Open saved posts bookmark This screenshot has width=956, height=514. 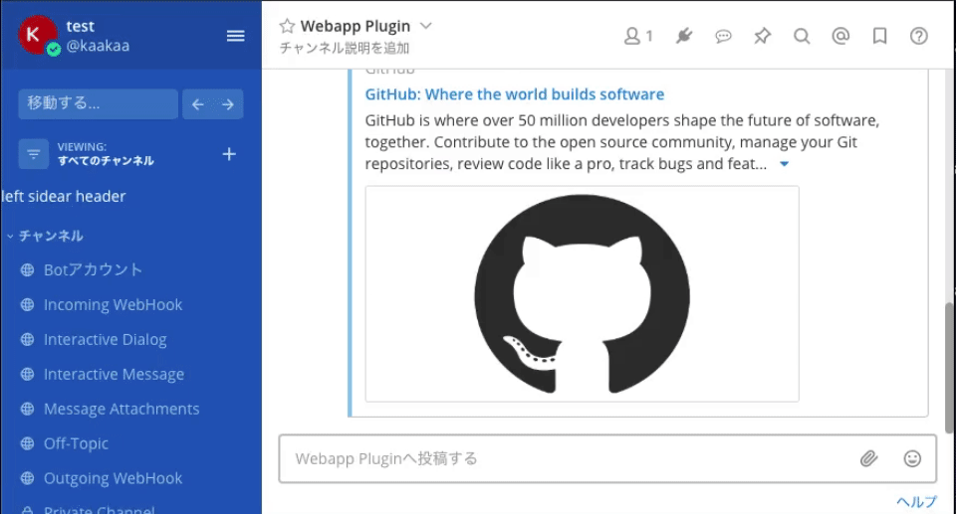(x=879, y=37)
